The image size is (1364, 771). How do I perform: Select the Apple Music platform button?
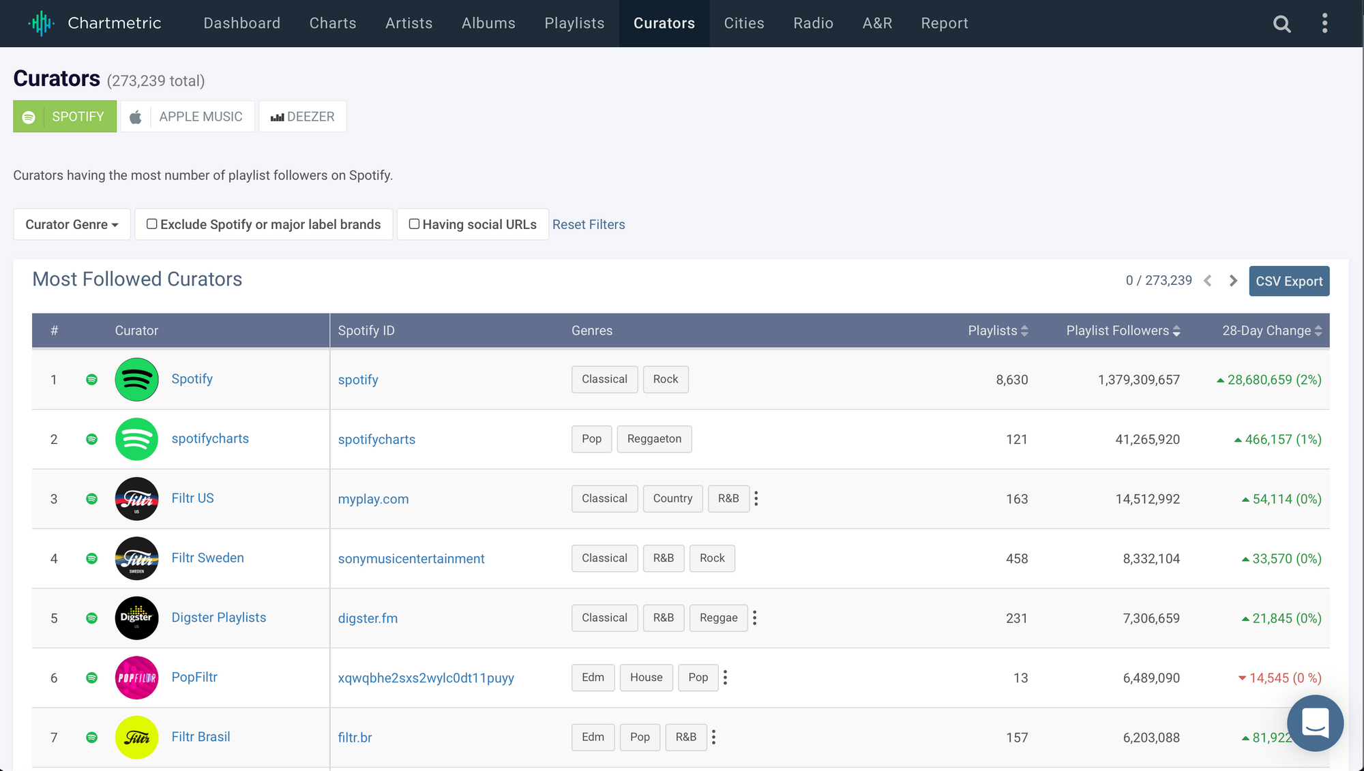tap(188, 117)
